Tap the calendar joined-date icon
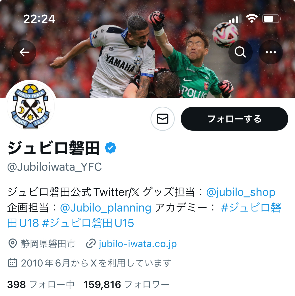This screenshot has width=295, height=296. pos(13,263)
